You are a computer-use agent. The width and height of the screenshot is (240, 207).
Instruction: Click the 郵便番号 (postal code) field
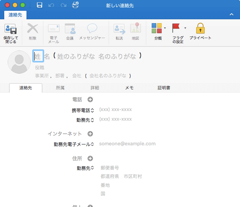110,168
